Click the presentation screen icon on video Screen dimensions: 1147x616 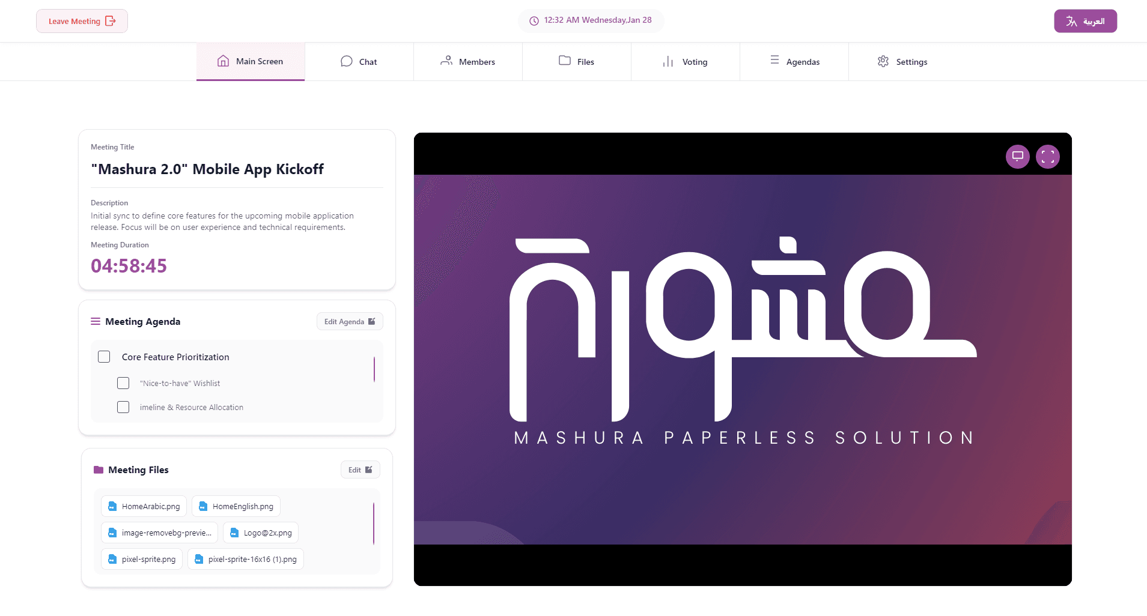(x=1017, y=157)
